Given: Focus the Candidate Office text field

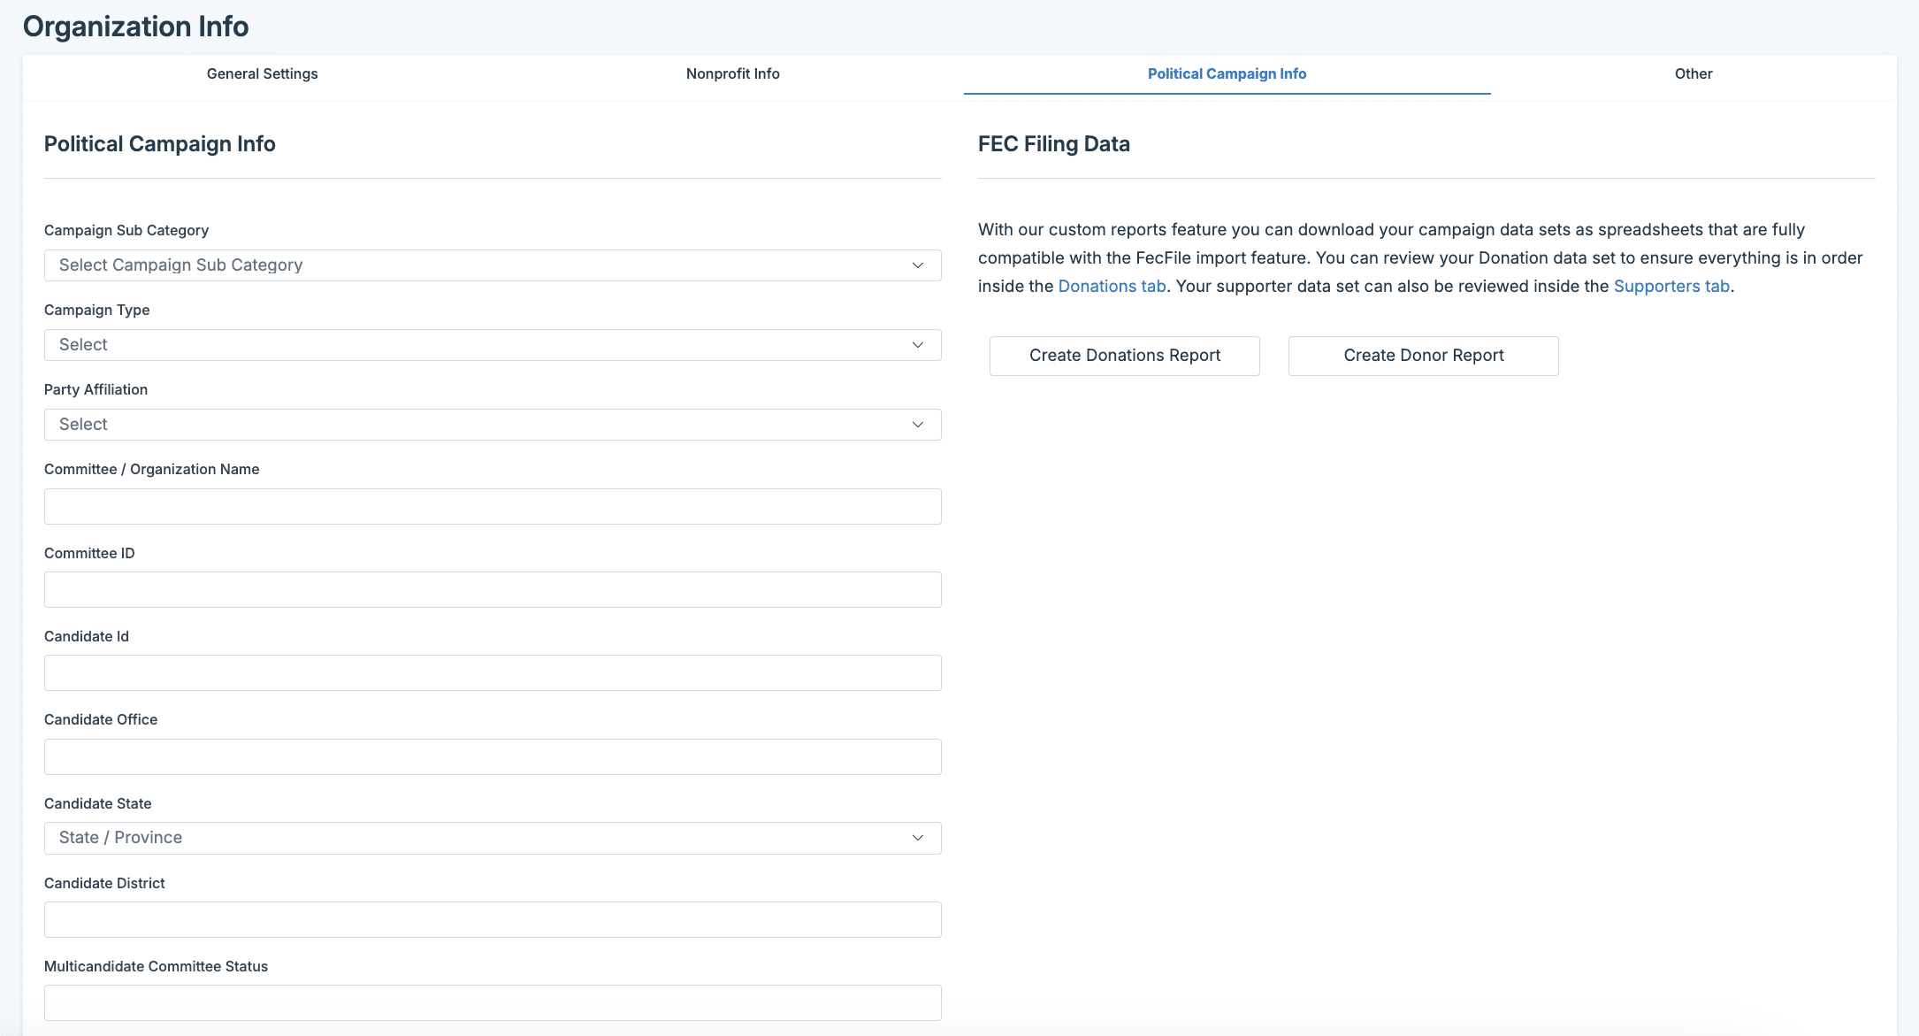Looking at the screenshot, I should coord(493,757).
